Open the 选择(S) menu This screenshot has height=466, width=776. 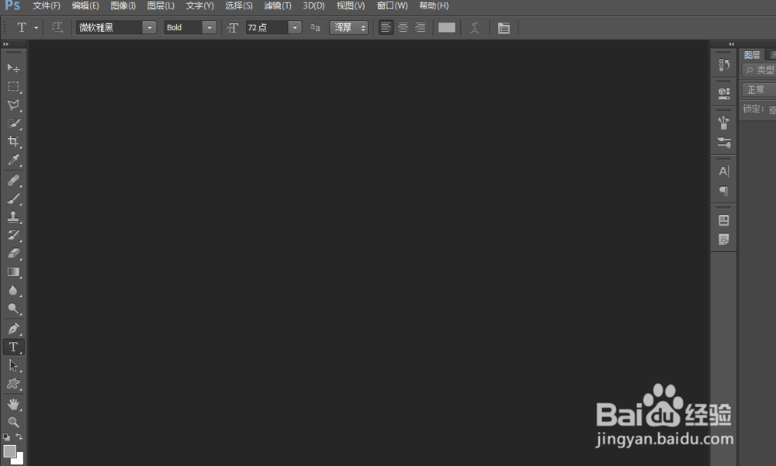[239, 6]
